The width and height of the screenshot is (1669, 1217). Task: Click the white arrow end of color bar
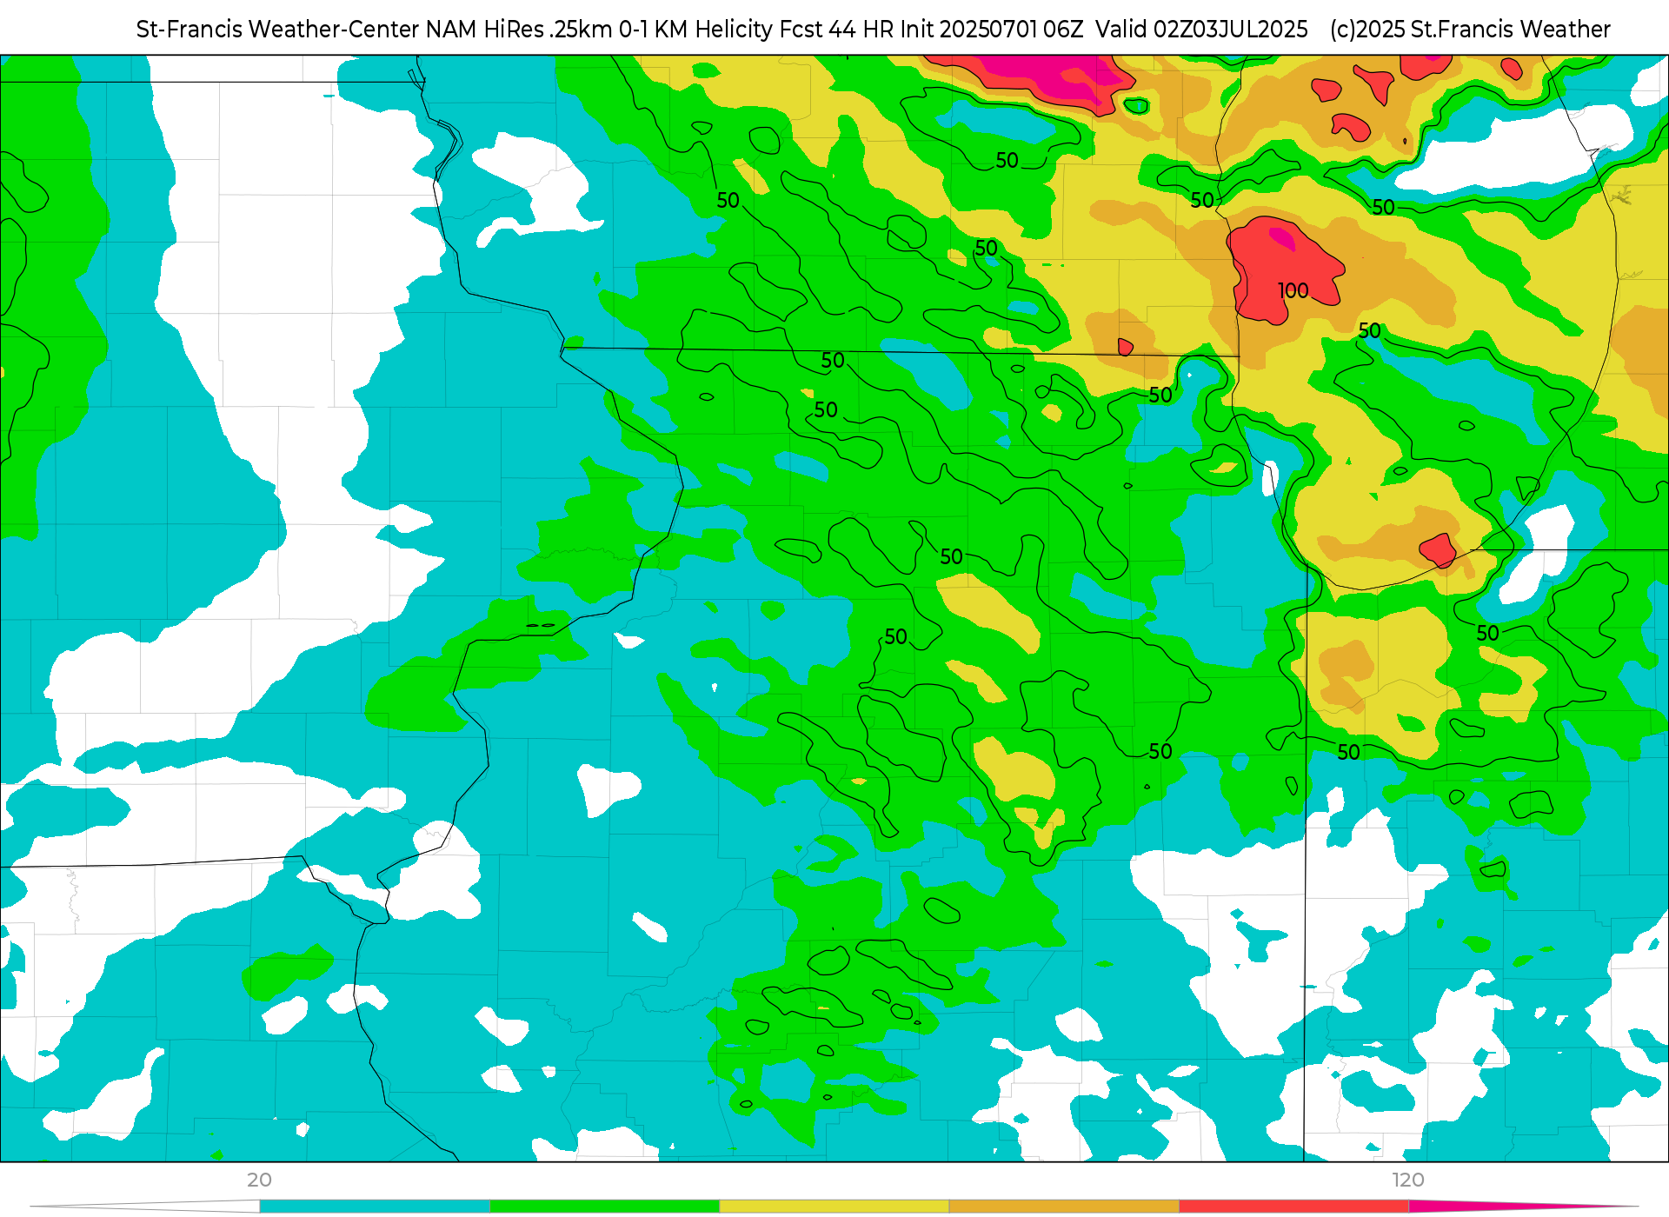coord(145,1207)
